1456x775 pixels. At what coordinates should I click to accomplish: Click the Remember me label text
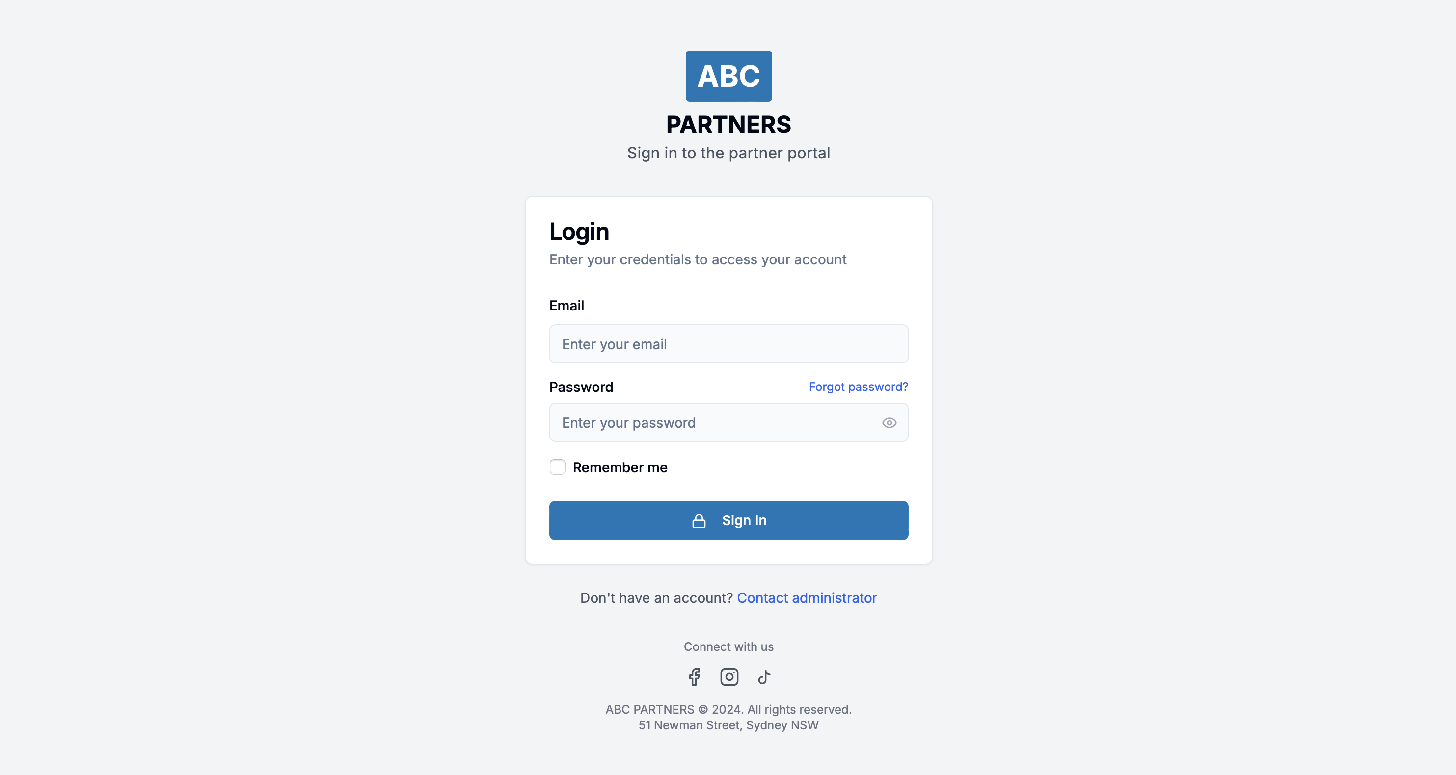(620, 468)
